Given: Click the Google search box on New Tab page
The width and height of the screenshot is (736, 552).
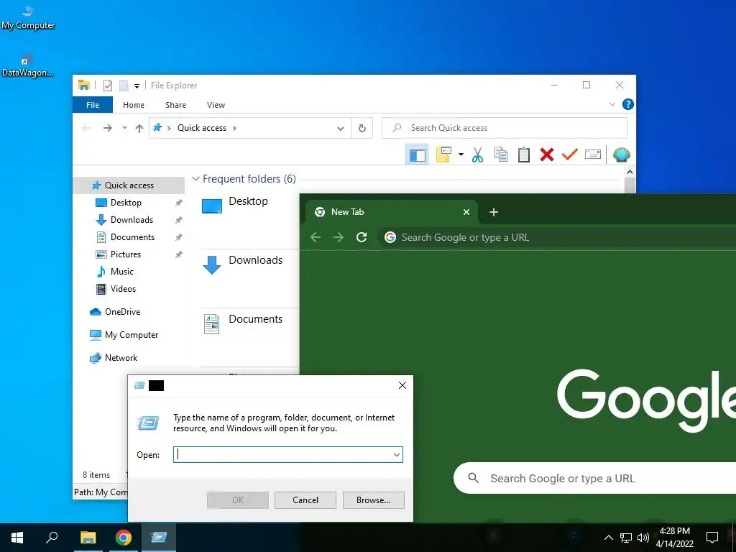Looking at the screenshot, I should point(594,478).
